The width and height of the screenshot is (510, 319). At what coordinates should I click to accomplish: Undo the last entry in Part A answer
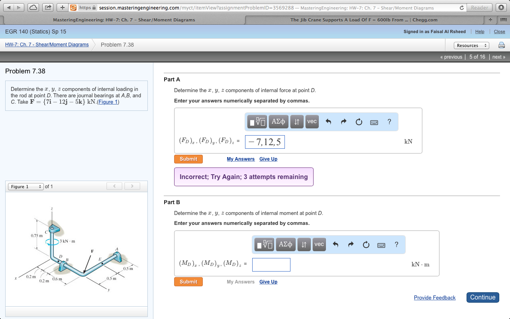point(328,122)
